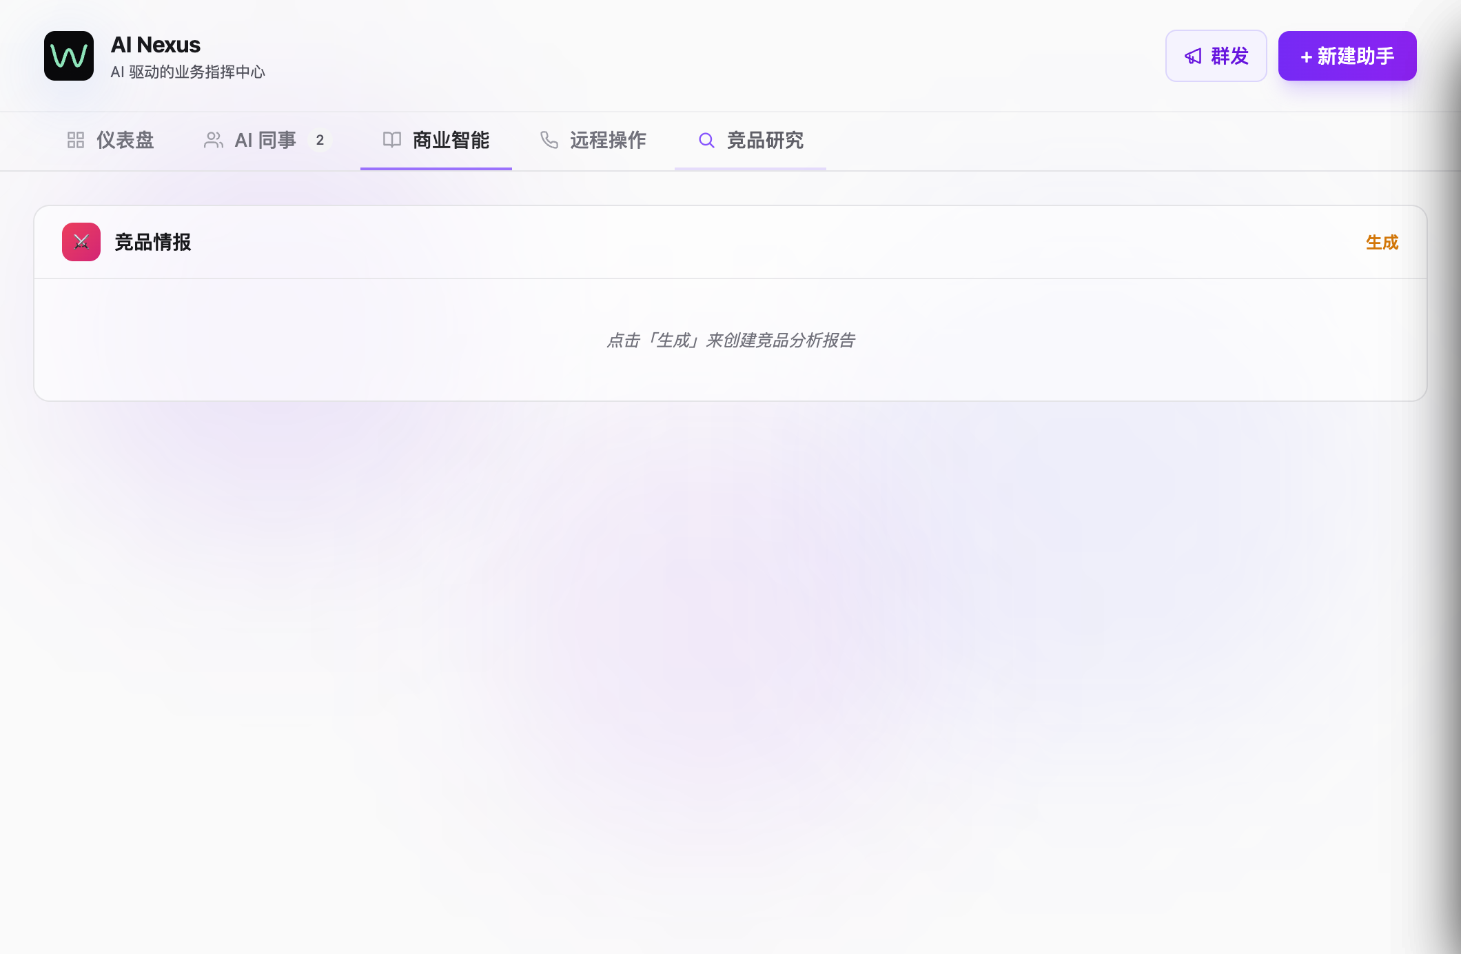Open the 竞品研究 tab
1461x954 pixels.
coord(750,141)
